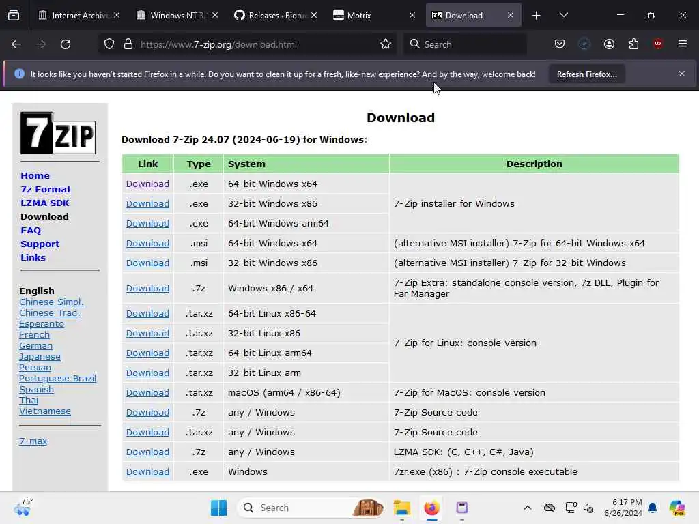Switch language to Chinese Simpl.
The image size is (699, 524).
pyautogui.click(x=51, y=302)
